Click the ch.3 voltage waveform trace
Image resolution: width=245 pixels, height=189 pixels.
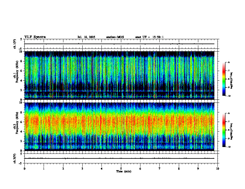[x=119, y=158]
